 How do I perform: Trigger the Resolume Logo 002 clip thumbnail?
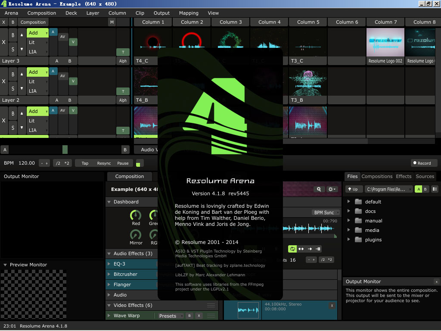[x=385, y=42]
